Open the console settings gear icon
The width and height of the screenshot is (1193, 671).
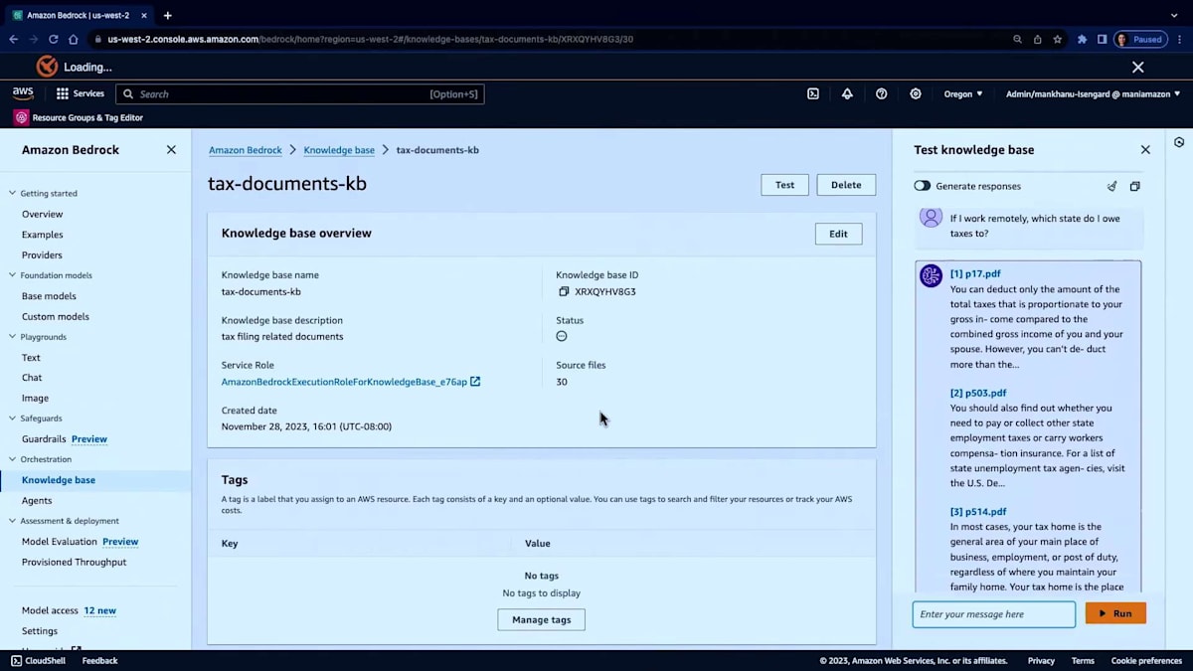pyautogui.click(x=916, y=93)
